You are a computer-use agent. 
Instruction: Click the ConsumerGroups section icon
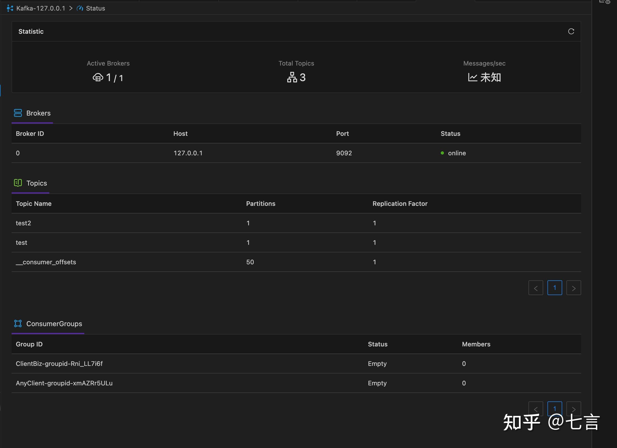[x=17, y=323]
